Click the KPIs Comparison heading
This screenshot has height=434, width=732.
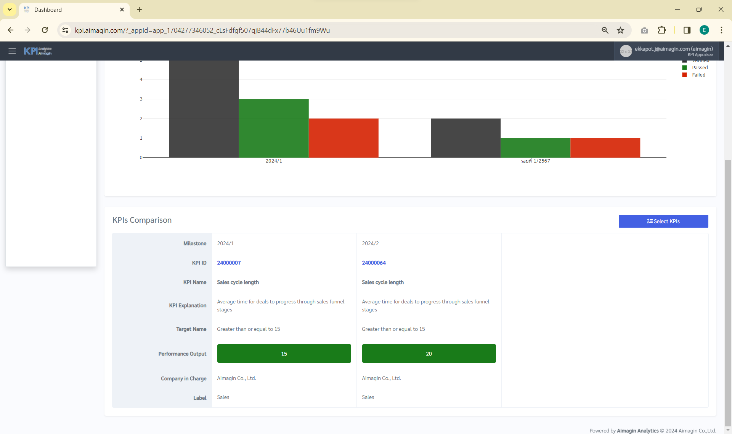142,220
